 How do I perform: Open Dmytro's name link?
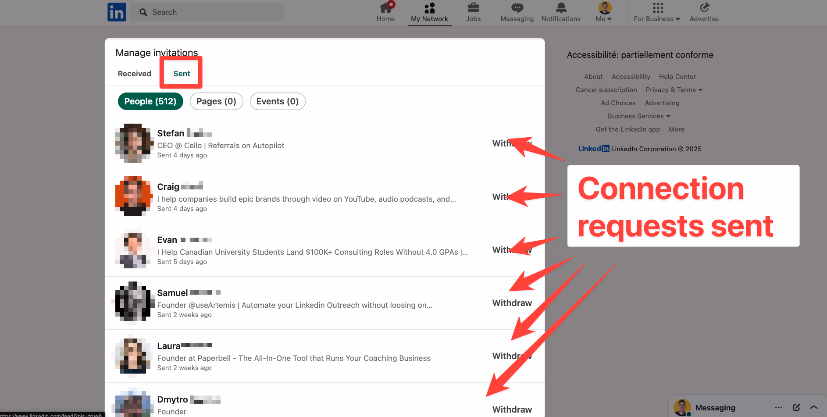point(189,399)
